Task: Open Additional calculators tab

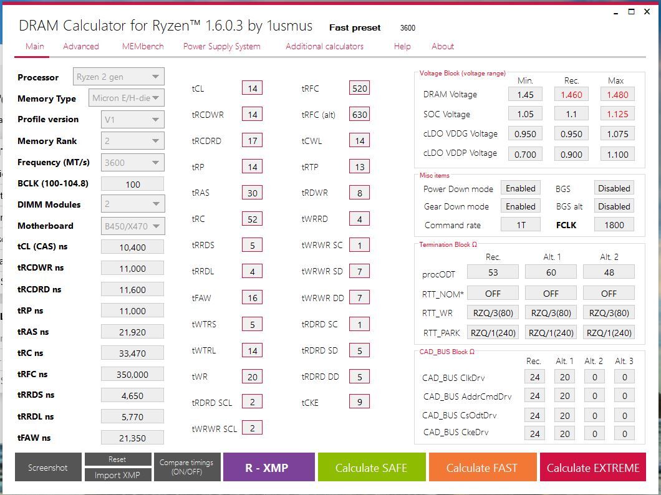Action: [325, 46]
